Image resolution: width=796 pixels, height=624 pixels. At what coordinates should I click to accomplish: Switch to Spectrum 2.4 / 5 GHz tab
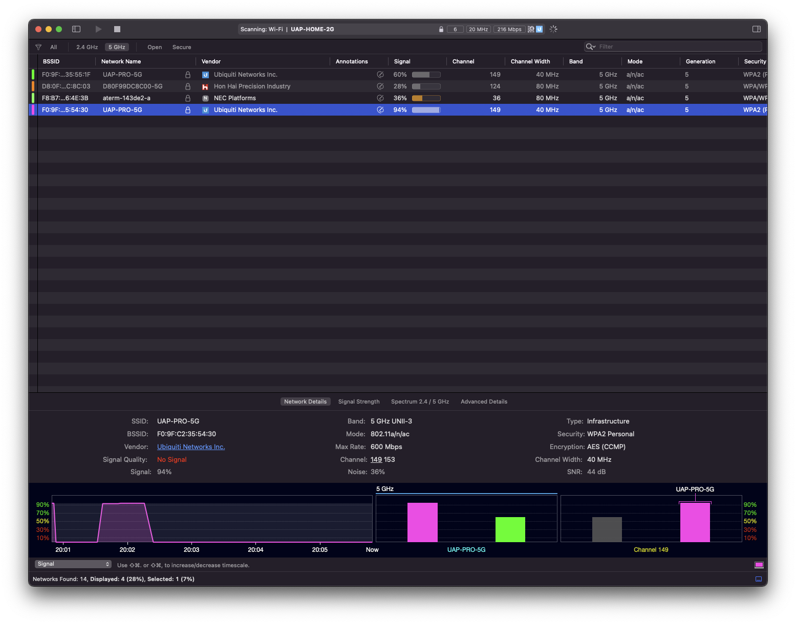[x=420, y=402]
